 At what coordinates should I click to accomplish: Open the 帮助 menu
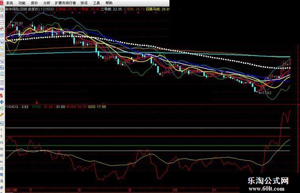click(109, 3)
